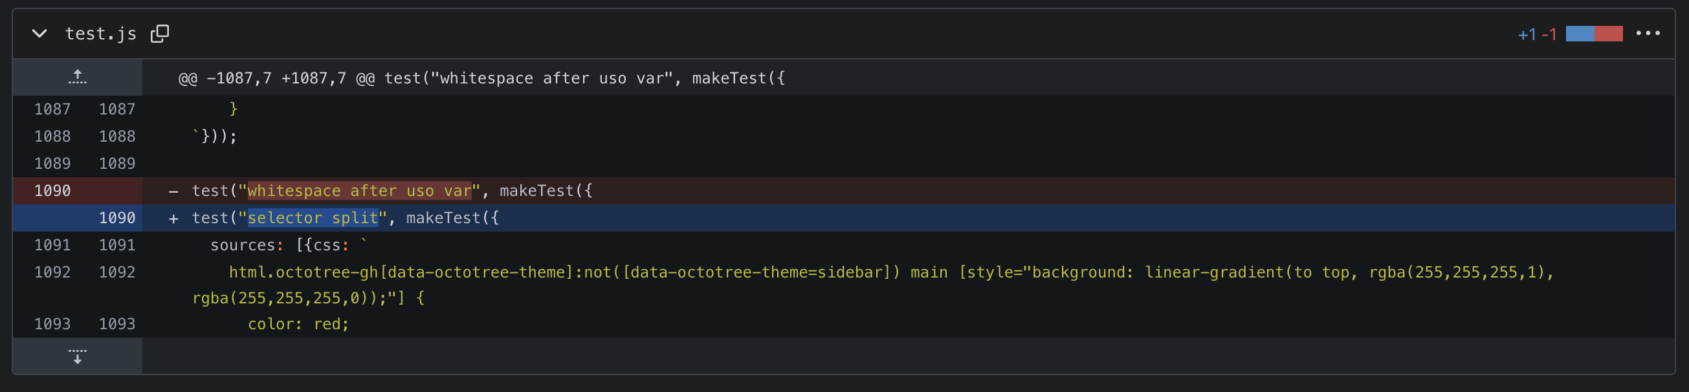
Task: Click the "color: red;" code line
Action: pyautogui.click(x=298, y=324)
